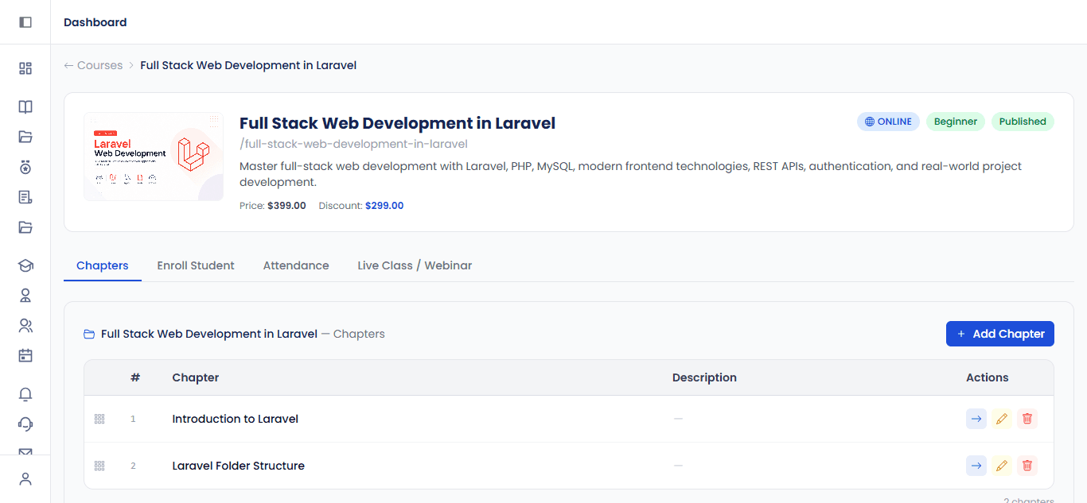Delete the Introduction to Laravel chapter

click(1027, 419)
